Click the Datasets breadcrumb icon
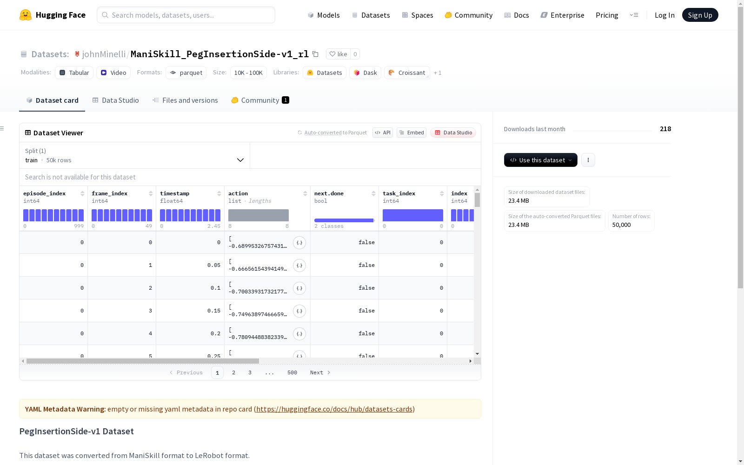The height and width of the screenshot is (465, 744). 24,54
